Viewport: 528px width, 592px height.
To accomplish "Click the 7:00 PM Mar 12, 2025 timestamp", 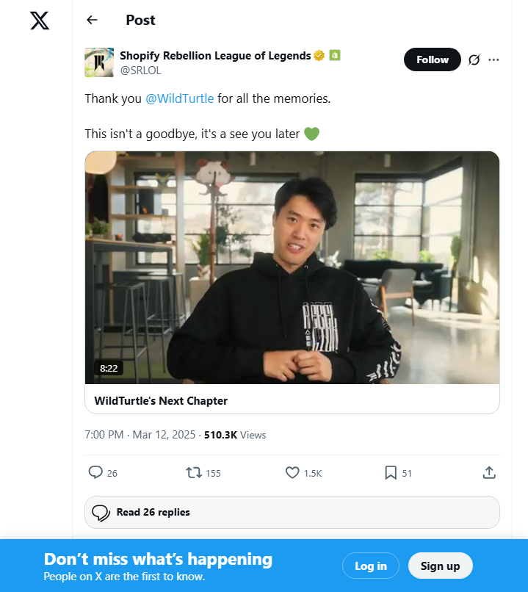I will [x=140, y=435].
